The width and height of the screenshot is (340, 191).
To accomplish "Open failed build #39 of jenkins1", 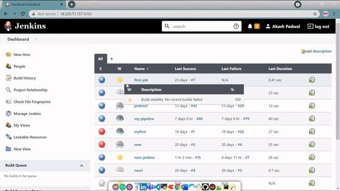I will pos(241,106).
